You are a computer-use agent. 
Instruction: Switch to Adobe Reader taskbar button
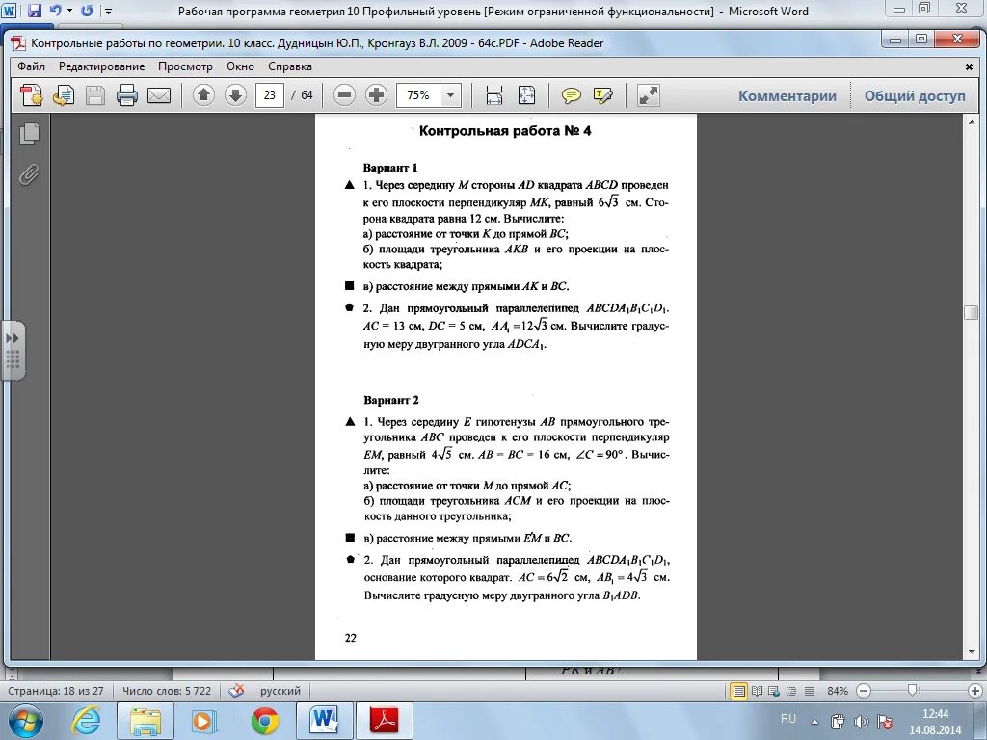click(385, 721)
